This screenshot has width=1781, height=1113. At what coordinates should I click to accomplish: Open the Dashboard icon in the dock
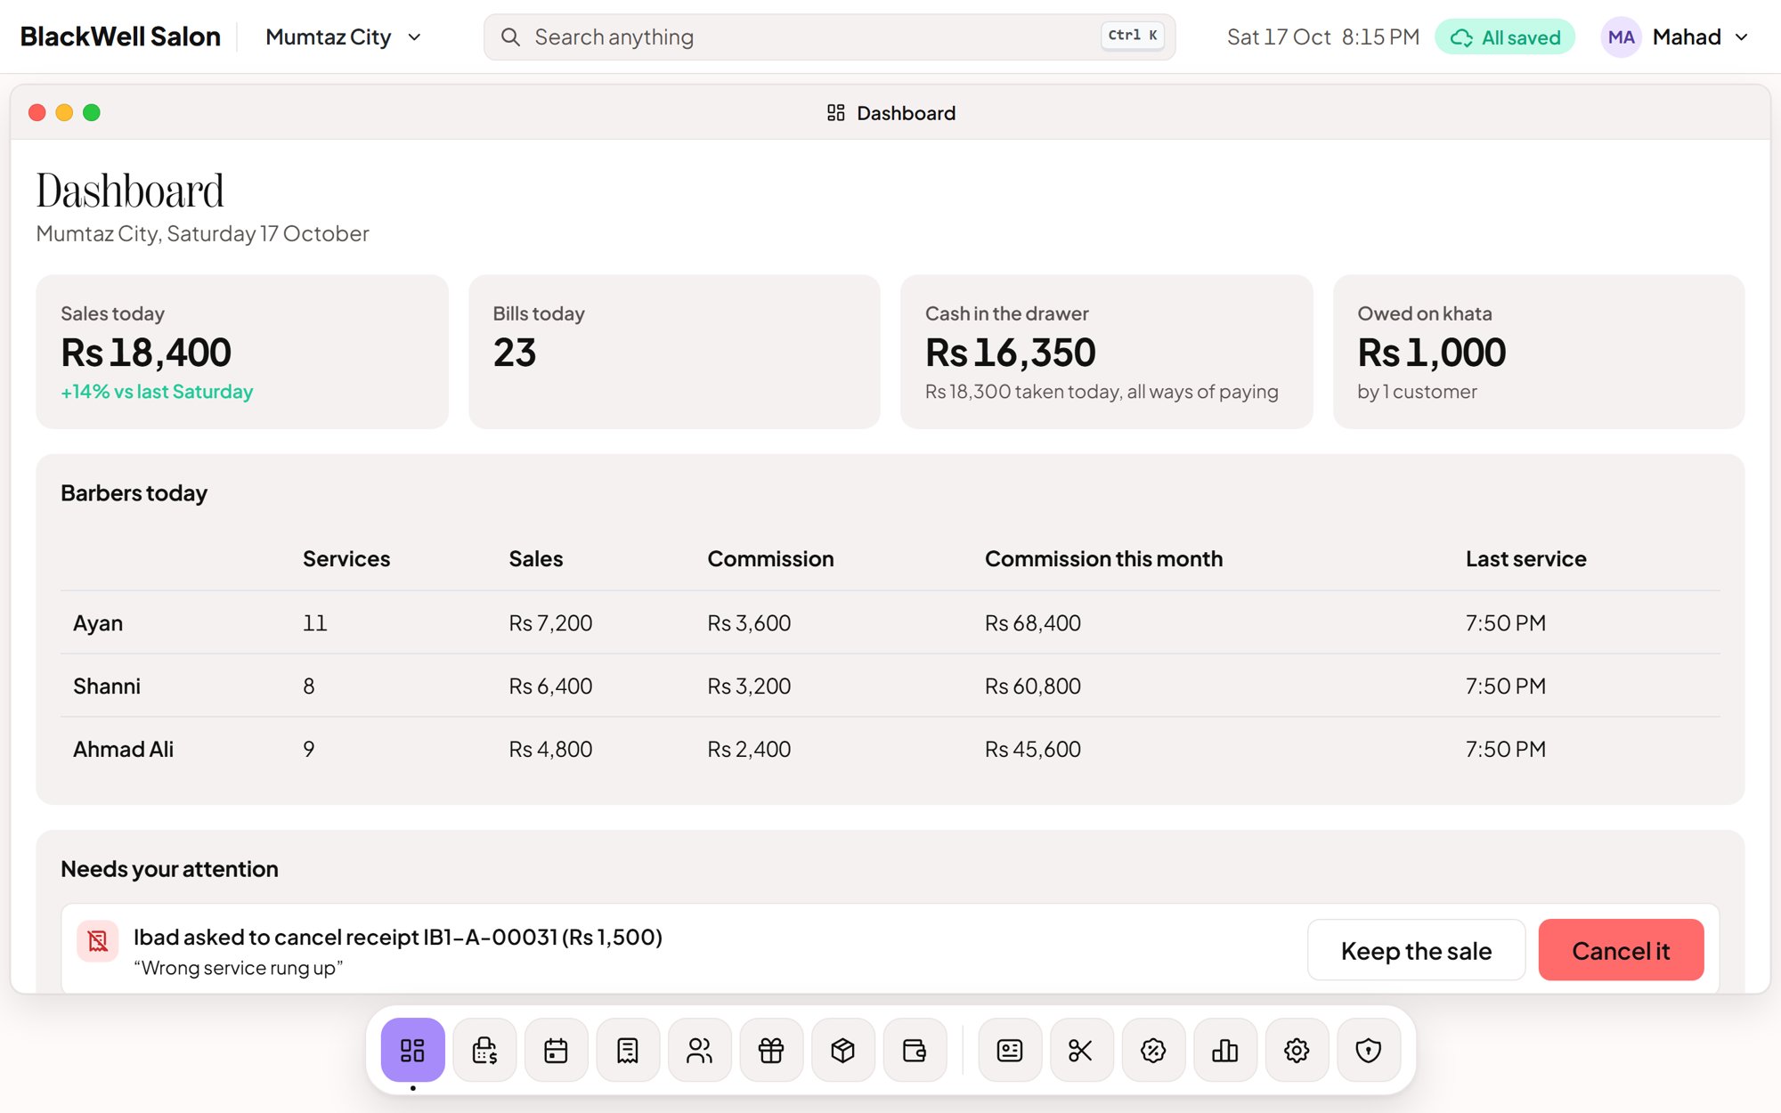412,1050
